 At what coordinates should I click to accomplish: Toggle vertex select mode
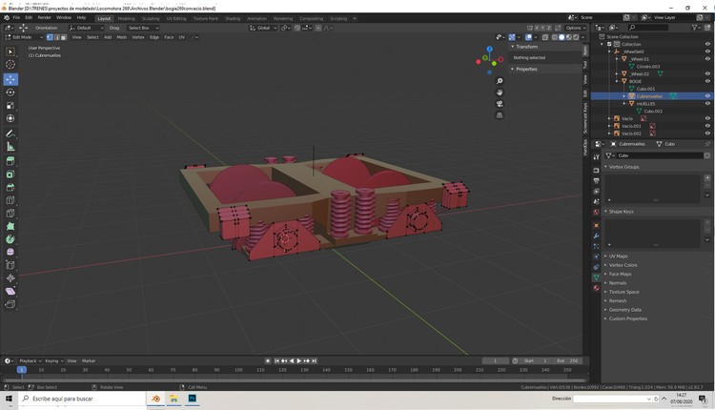click(50, 37)
